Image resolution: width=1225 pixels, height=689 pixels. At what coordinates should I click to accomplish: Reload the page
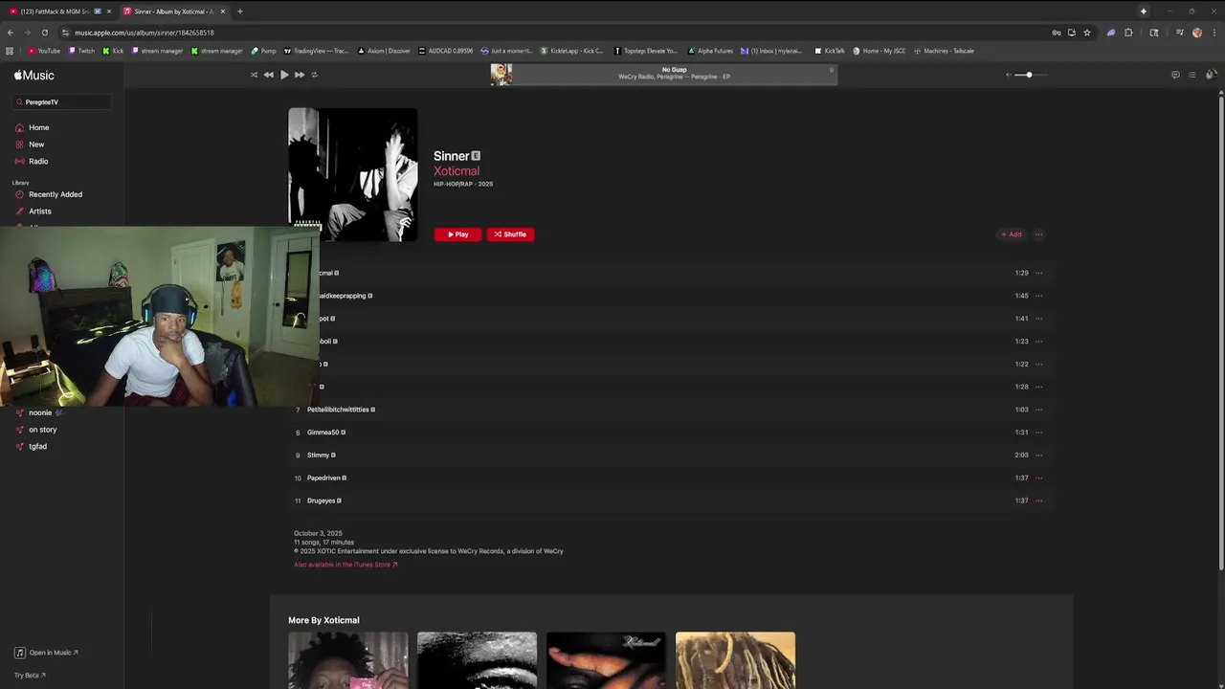(x=44, y=33)
